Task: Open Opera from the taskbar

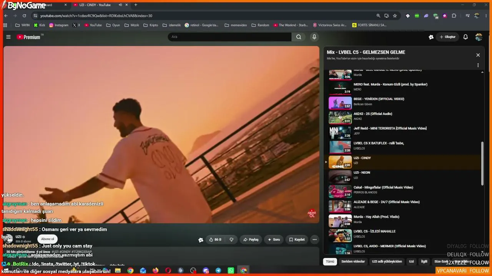Action: click(168, 270)
